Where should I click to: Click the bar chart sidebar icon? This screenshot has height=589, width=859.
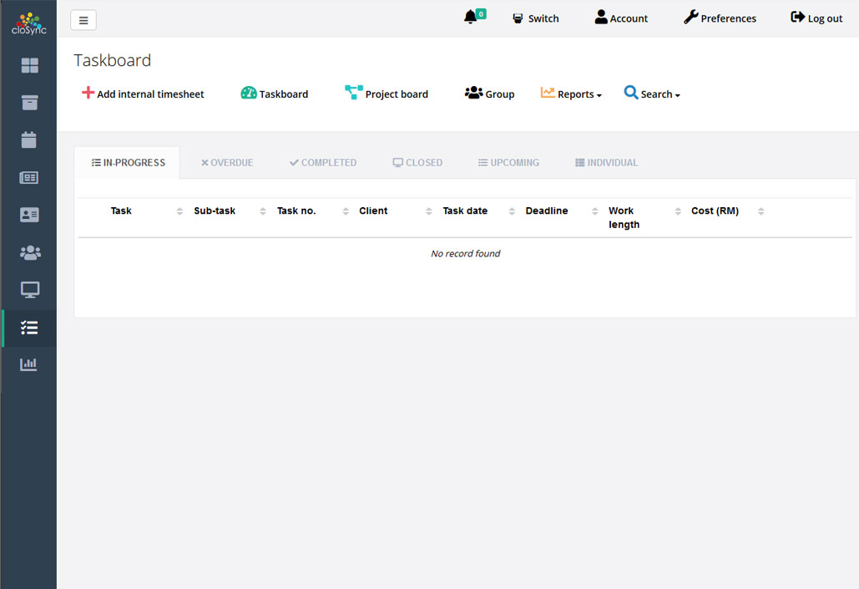29,364
